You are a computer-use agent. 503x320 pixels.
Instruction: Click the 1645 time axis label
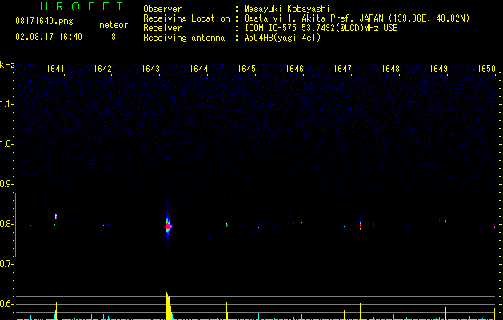[246, 69]
